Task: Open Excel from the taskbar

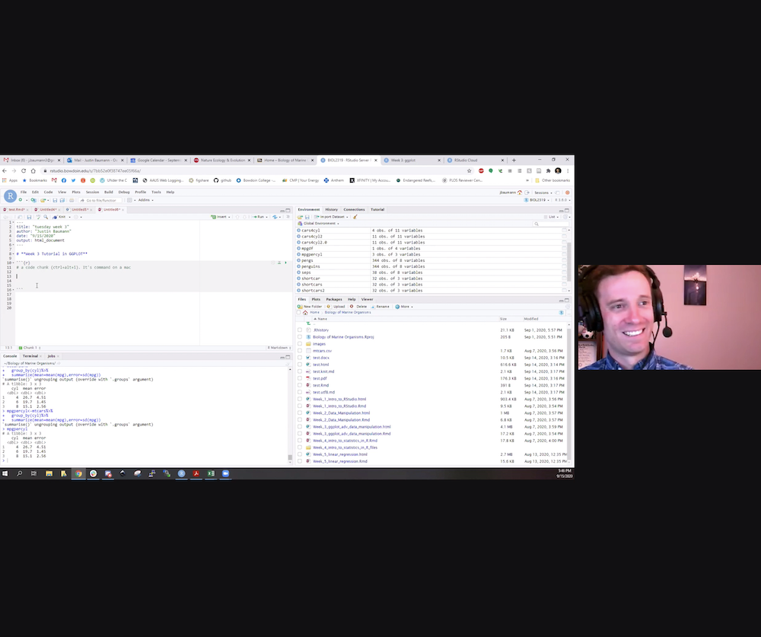Action: 211,473
